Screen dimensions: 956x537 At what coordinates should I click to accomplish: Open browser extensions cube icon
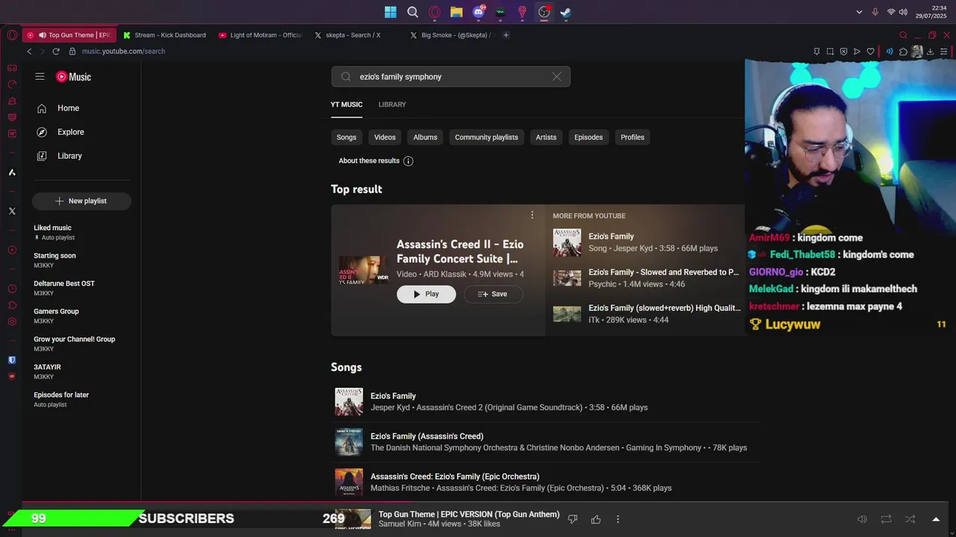pos(903,51)
